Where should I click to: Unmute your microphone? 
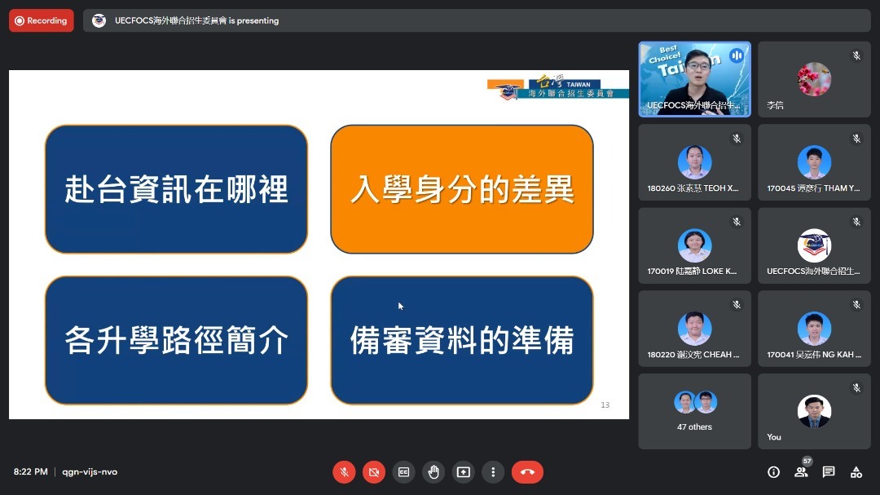(x=344, y=471)
